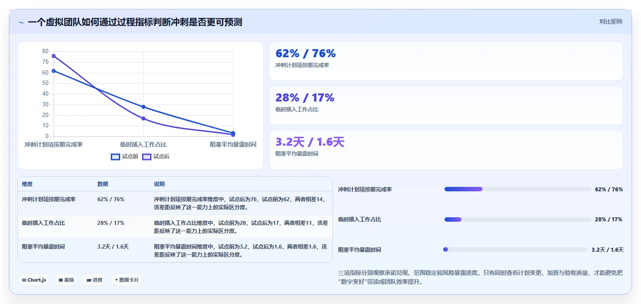Click the 试点后 data point at 17
Screen dimensions: 641x304
click(143, 118)
